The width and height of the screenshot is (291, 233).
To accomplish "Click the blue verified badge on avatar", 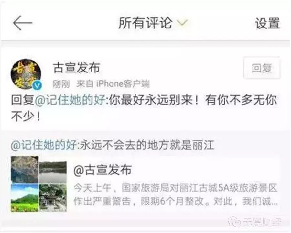I will 37,85.
